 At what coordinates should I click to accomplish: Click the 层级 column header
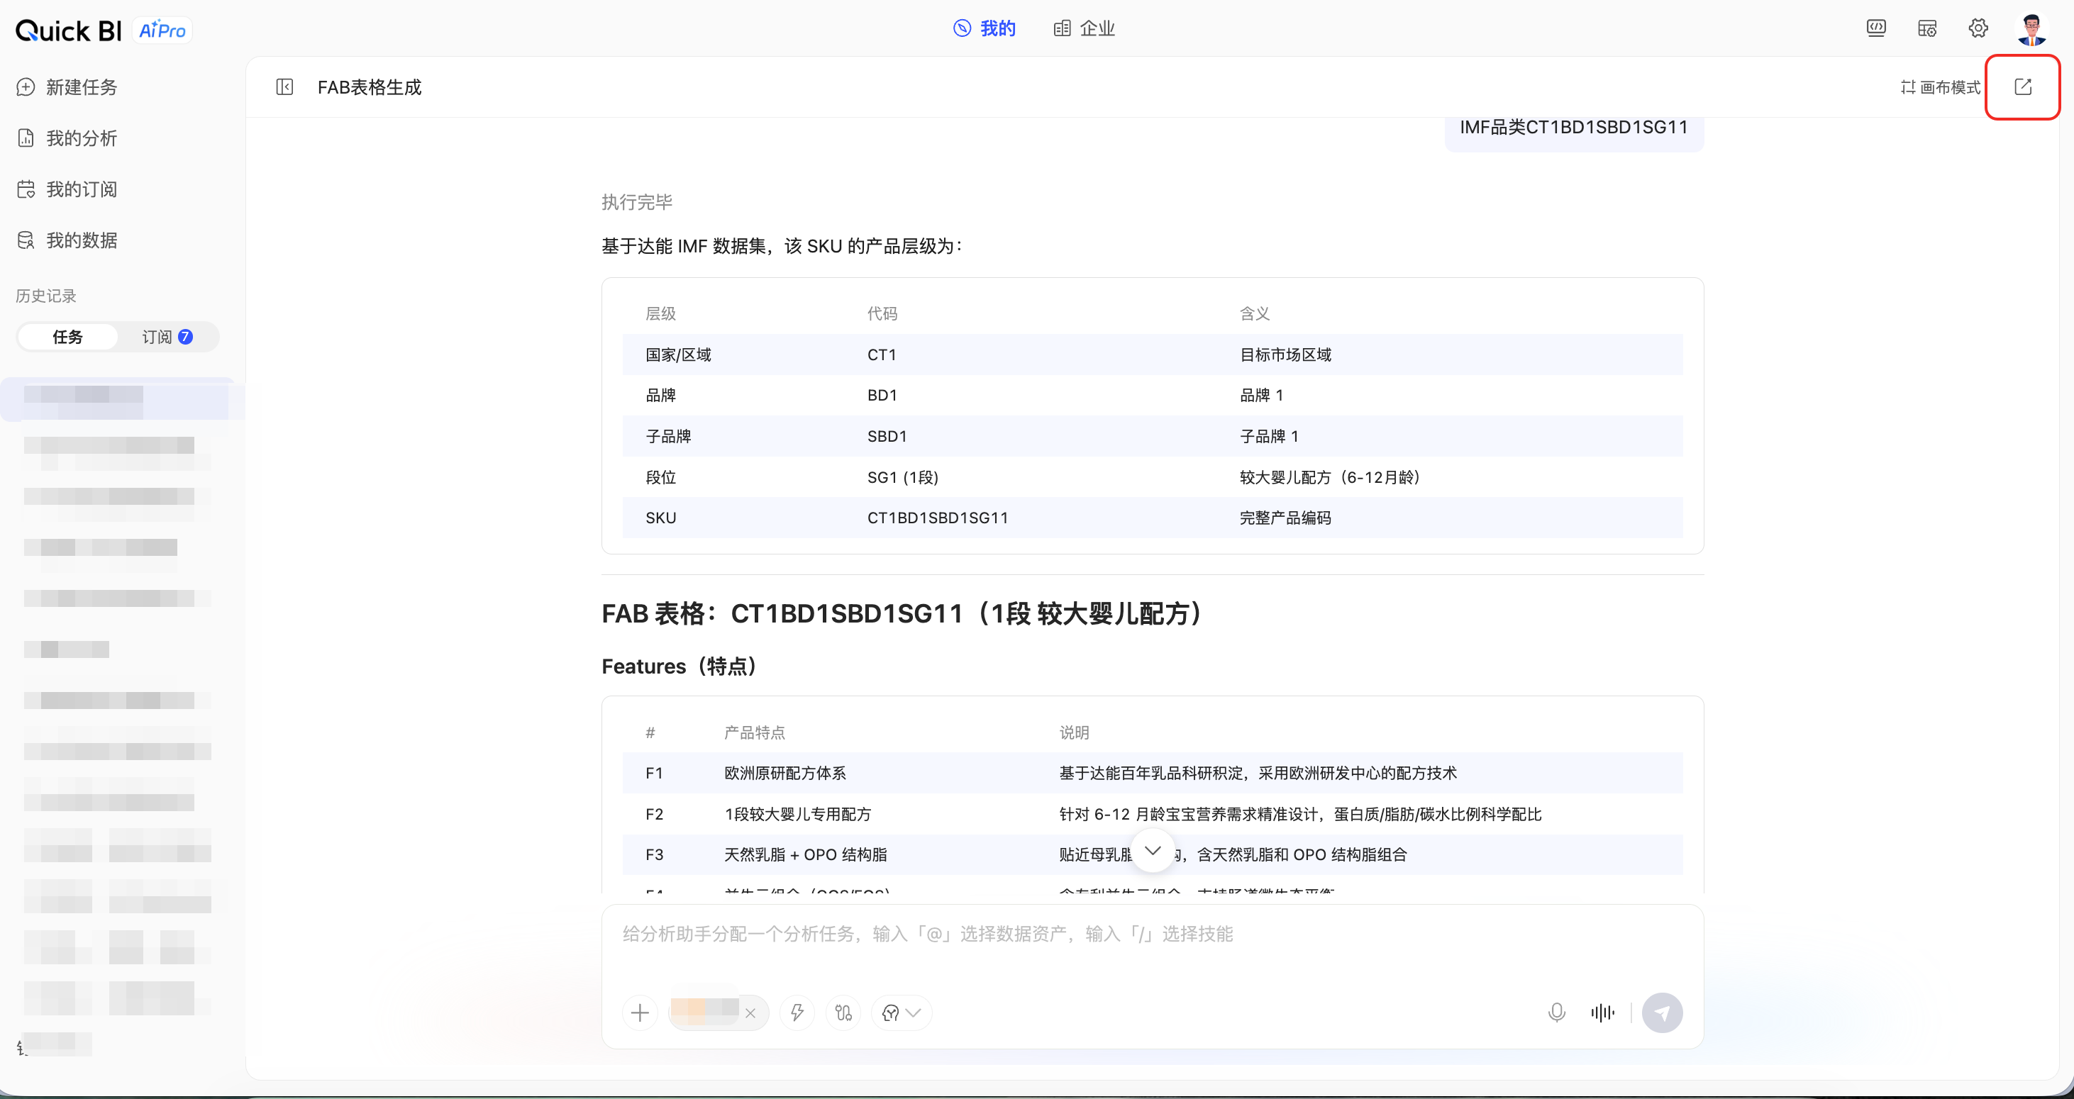click(661, 314)
